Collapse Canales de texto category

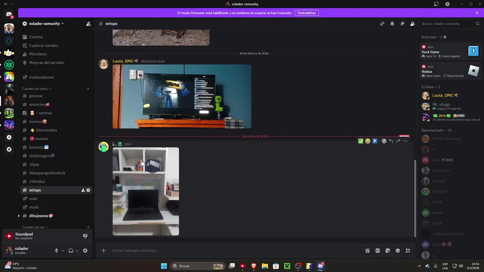36,89
